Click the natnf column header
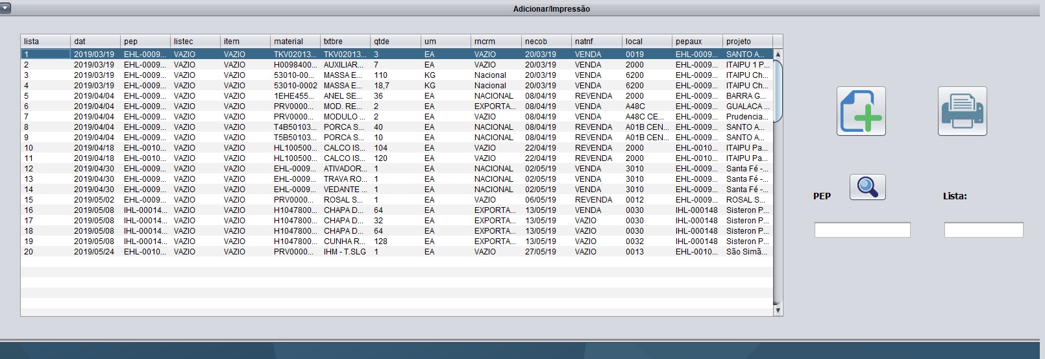Screen dimensions: 1045x359 596,41
